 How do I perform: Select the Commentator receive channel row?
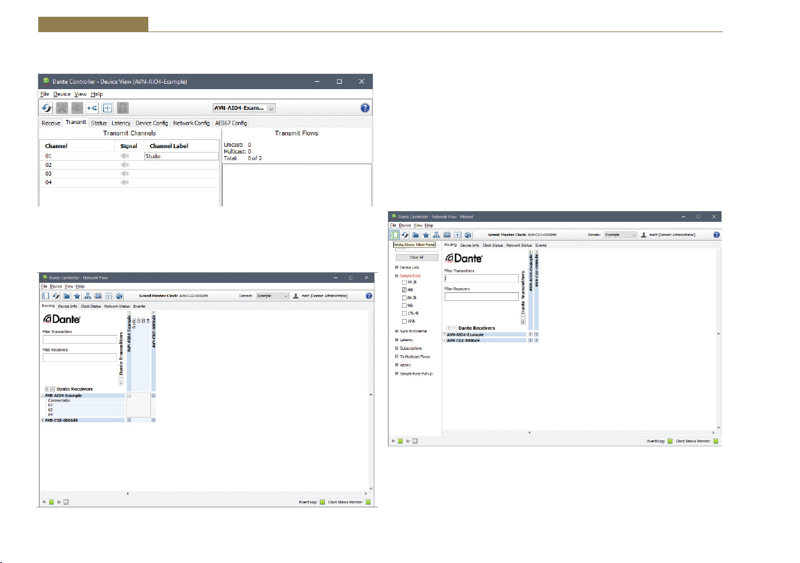tap(83, 401)
